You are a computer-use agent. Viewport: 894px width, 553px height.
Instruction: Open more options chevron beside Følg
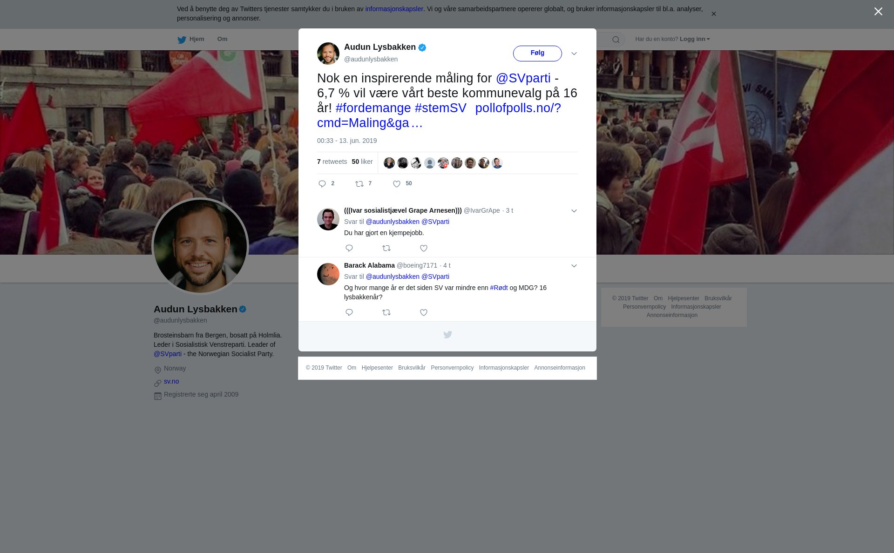click(574, 54)
